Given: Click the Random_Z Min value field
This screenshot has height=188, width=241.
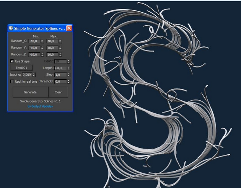Looking at the screenshot, I should [34, 55].
